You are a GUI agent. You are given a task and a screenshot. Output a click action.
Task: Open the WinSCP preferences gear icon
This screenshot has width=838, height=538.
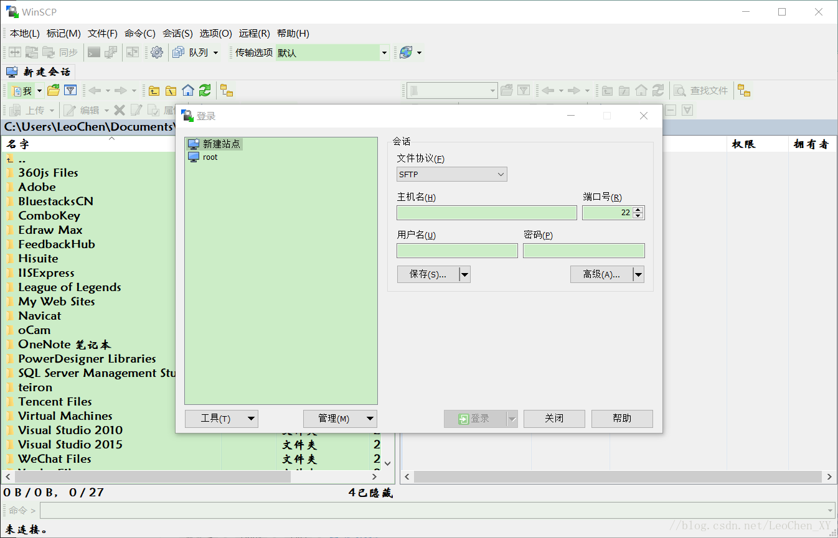[x=157, y=53]
